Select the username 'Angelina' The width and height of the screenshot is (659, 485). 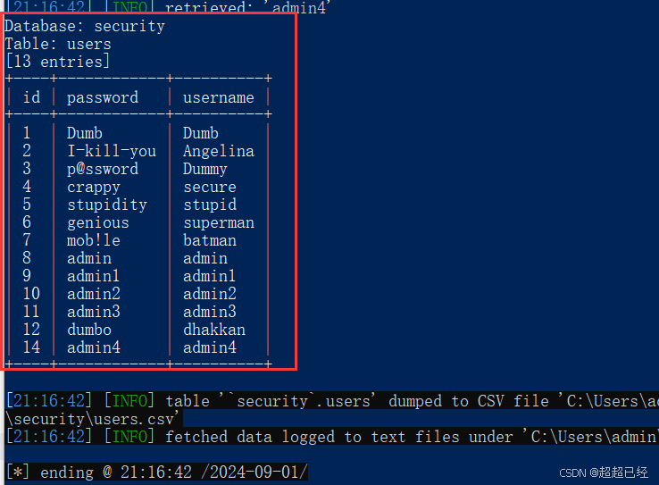(x=219, y=151)
